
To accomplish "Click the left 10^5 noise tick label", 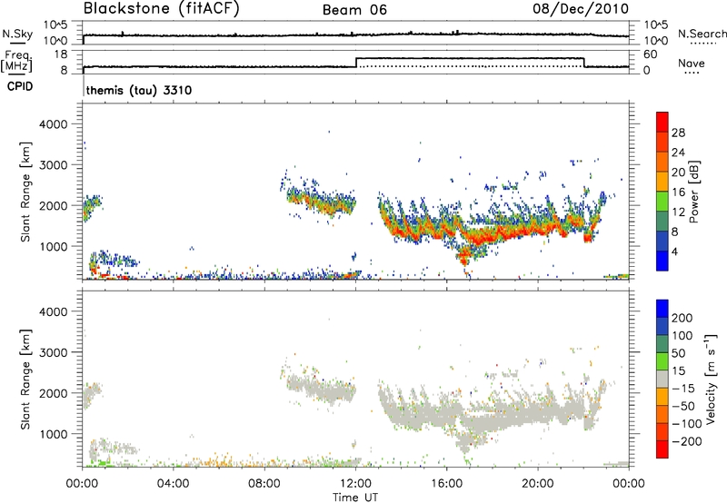I will pos(55,25).
